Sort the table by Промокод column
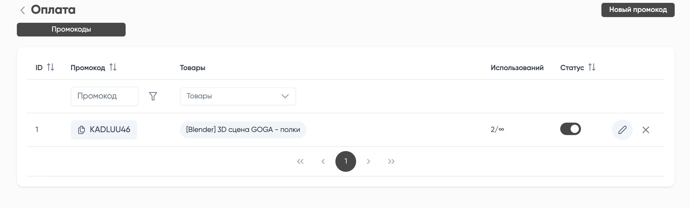 point(113,67)
